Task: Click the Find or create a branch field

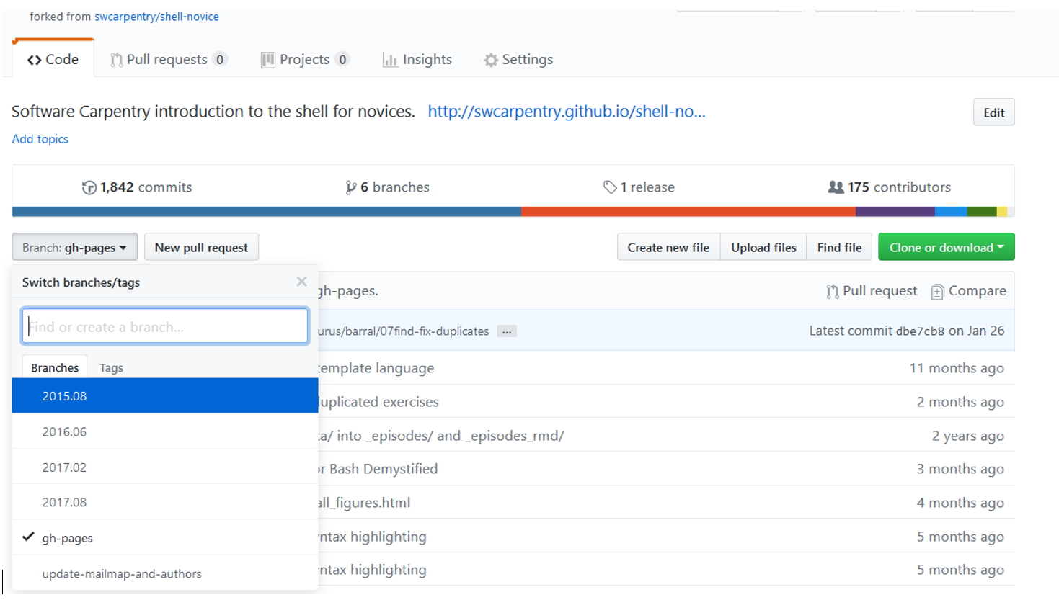Action: (x=165, y=326)
